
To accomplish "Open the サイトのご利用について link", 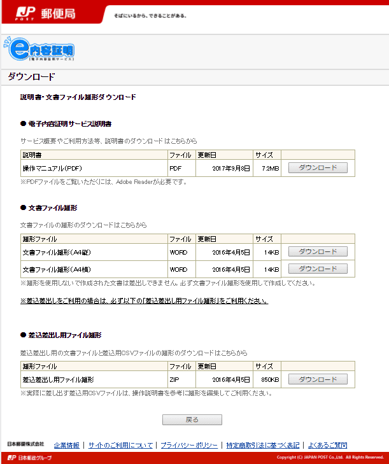I will click(x=121, y=445).
